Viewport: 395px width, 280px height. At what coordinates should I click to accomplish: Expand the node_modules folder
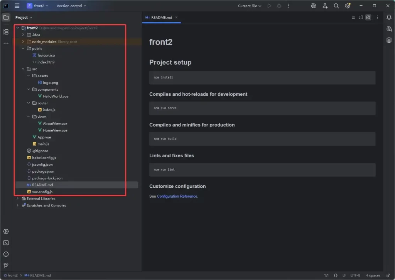(23, 42)
